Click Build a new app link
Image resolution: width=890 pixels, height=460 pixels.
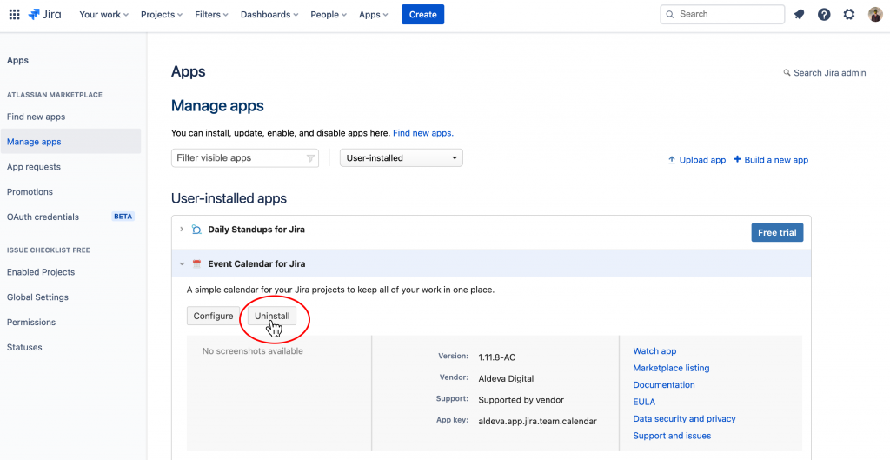coord(771,160)
